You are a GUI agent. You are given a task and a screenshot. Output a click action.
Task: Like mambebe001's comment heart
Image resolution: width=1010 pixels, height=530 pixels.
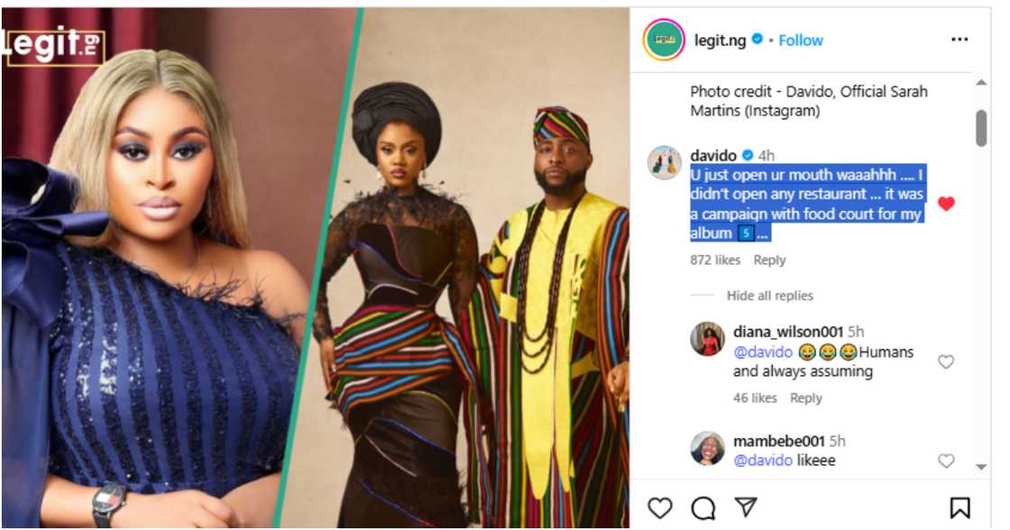pyautogui.click(x=946, y=461)
